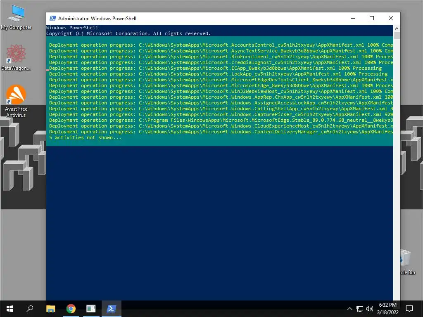Click the Windows.CloudExperienceHost progress line
Image resolution: width=423 pixels, height=317 pixels.
click(221, 126)
